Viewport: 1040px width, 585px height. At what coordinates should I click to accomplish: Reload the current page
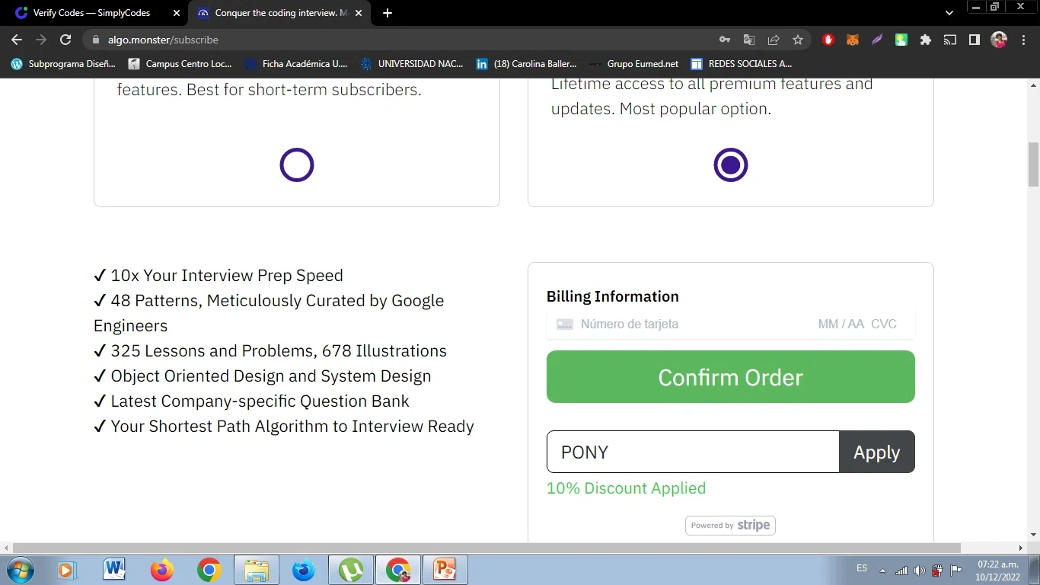[65, 40]
